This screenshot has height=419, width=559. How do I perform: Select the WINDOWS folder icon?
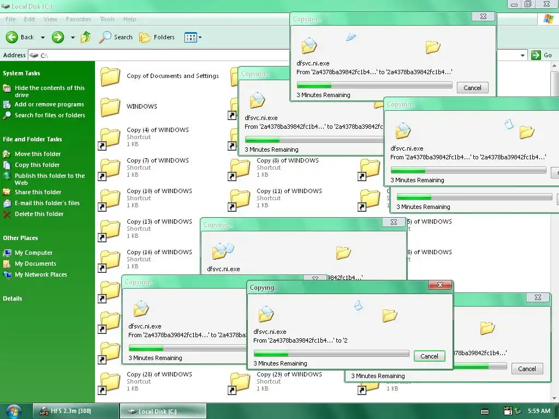pyautogui.click(x=110, y=106)
